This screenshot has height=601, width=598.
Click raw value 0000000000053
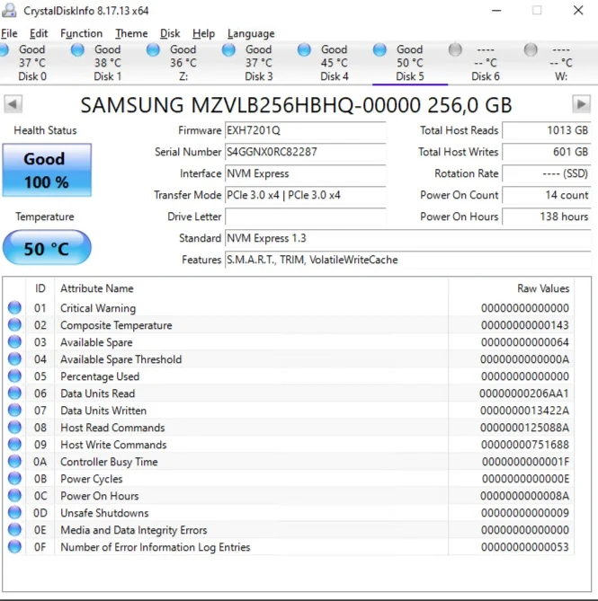tap(525, 547)
